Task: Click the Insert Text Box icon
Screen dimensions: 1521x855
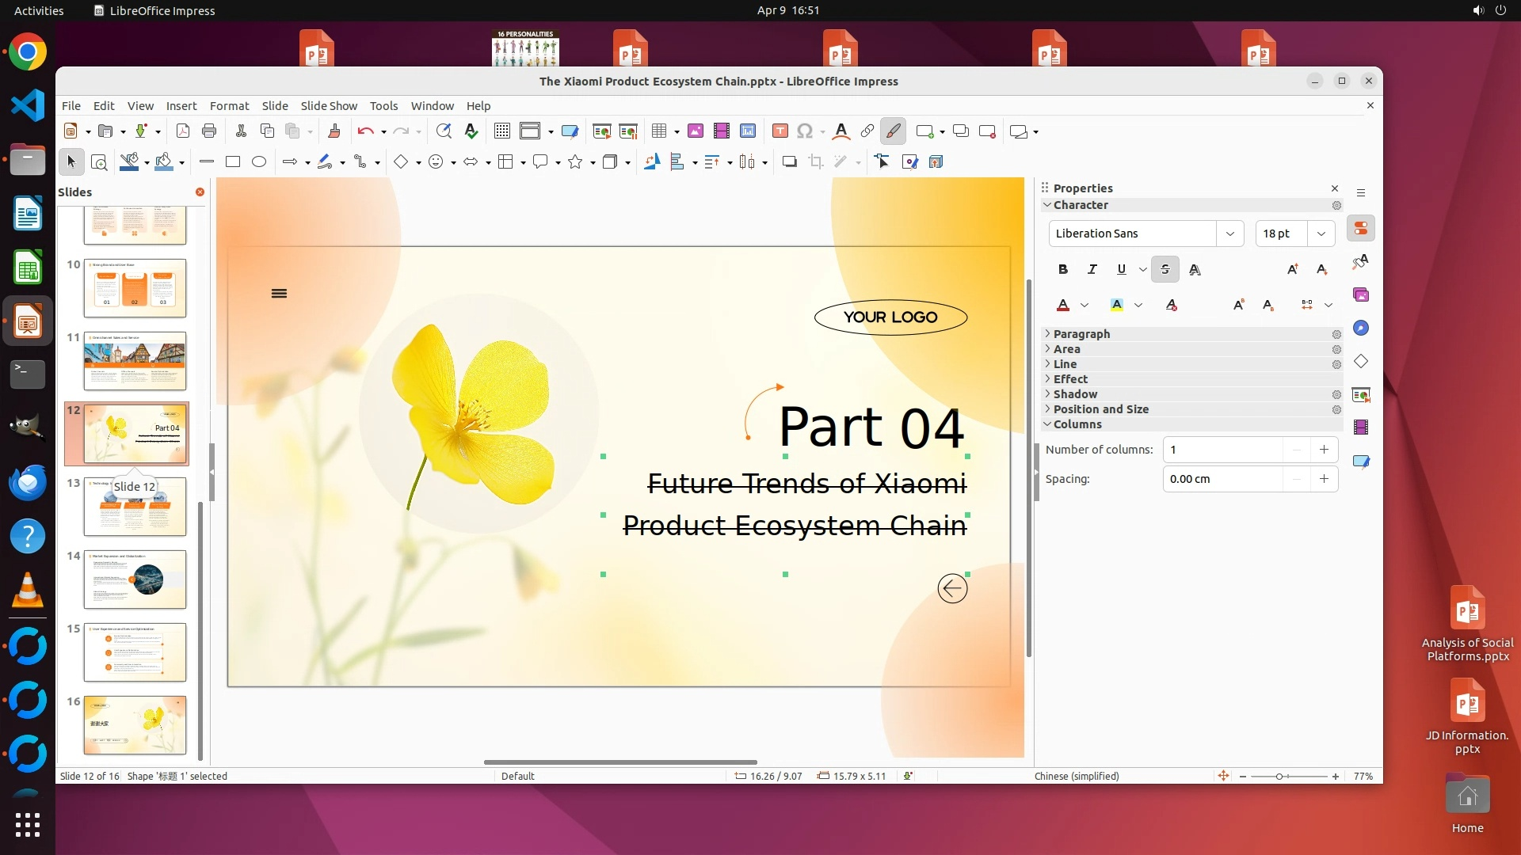Action: (780, 131)
